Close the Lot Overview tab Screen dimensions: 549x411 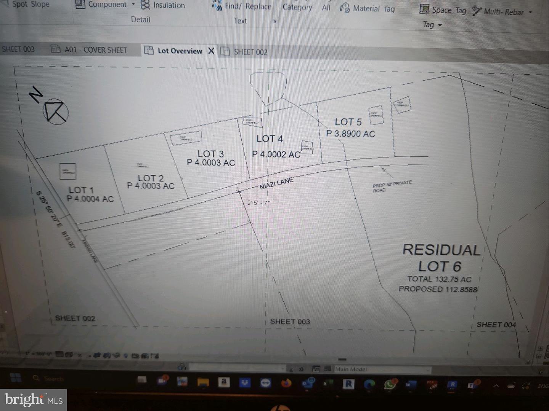tap(211, 51)
